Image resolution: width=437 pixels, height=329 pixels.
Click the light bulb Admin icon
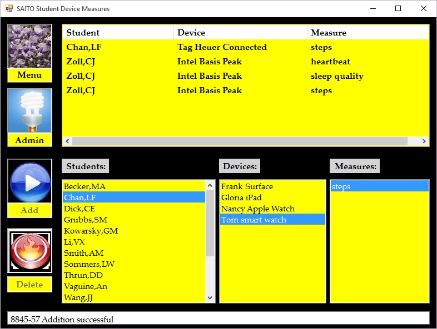click(29, 111)
